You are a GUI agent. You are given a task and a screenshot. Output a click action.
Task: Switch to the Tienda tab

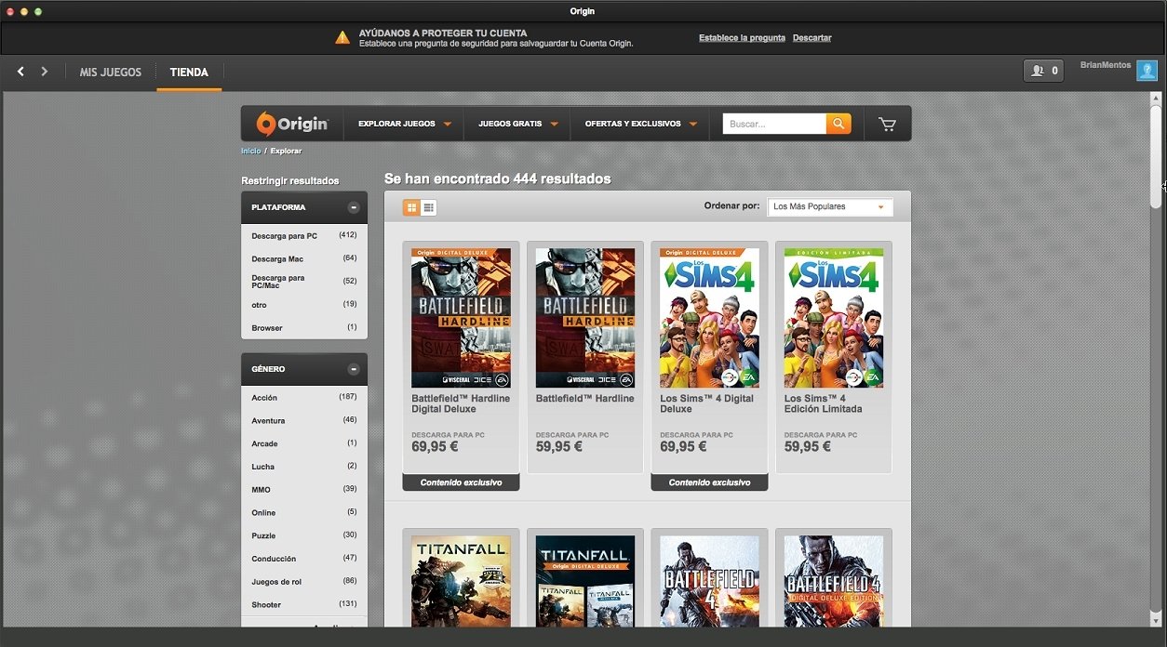(x=189, y=72)
